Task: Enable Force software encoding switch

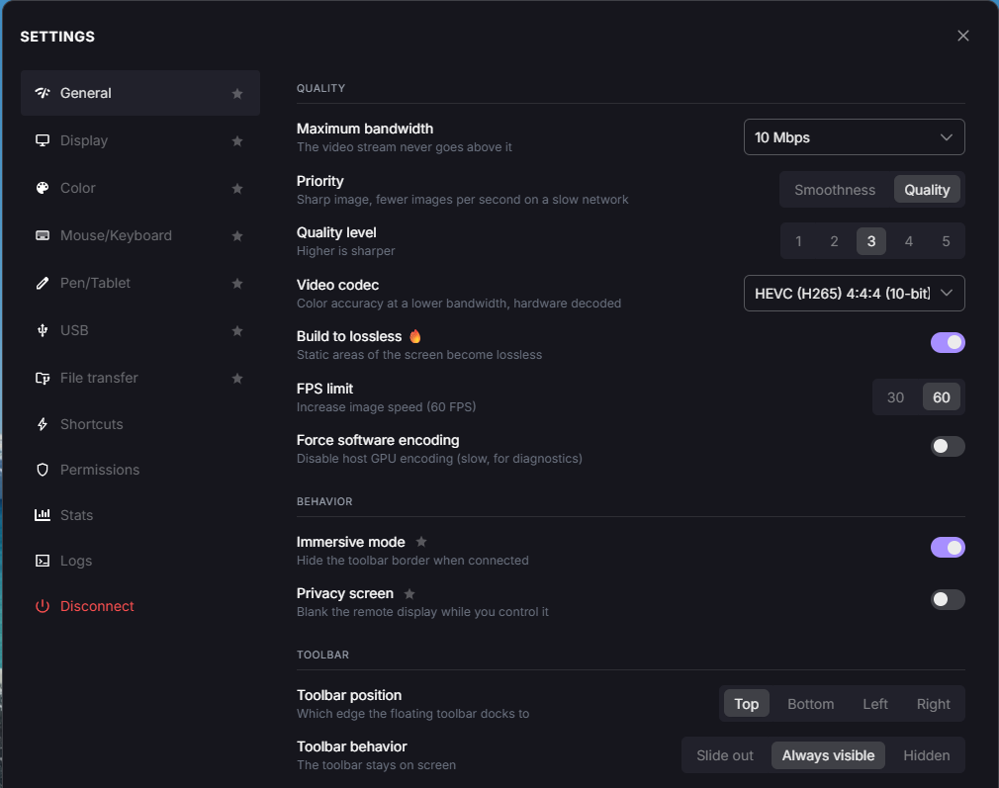Action: [x=948, y=446]
